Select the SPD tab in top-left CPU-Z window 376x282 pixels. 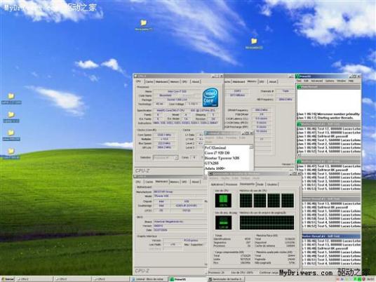pyautogui.click(x=184, y=82)
